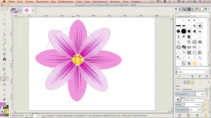This screenshot has height=118, width=211.
Task: Select the Dodge/Burn tool
Action: tap(4, 99)
